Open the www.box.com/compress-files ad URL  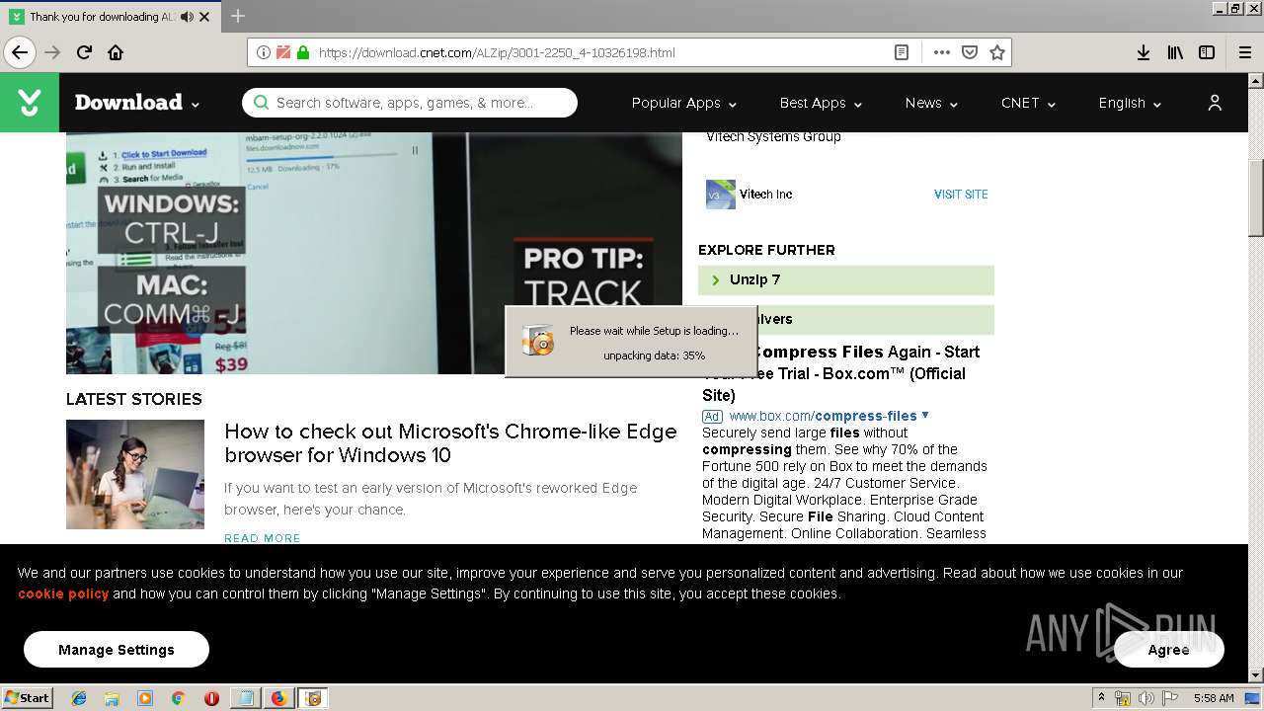[823, 416]
